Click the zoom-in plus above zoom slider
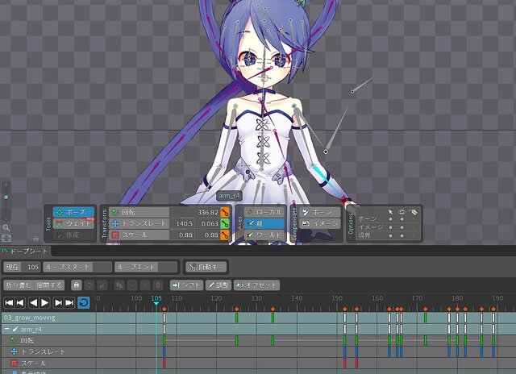The image size is (516, 374). (x=6, y=185)
